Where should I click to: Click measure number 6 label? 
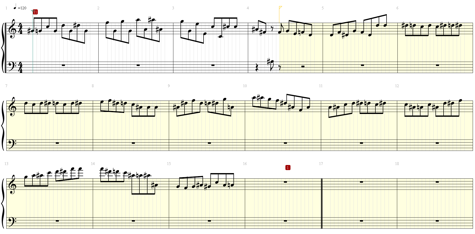coord(397,8)
